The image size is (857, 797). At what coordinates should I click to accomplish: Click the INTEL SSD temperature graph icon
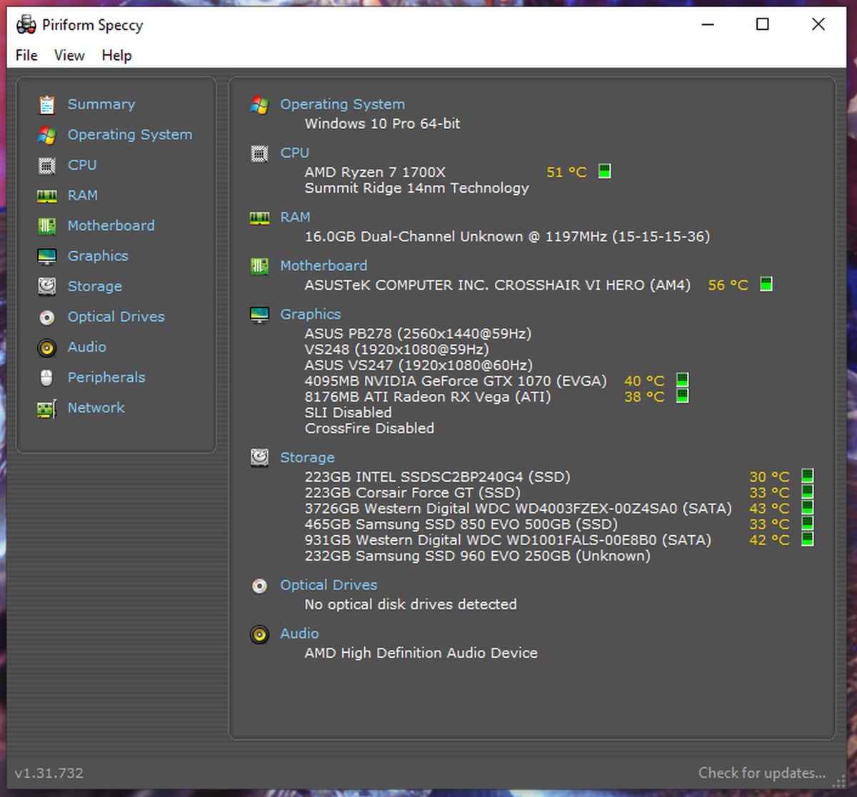click(x=807, y=476)
